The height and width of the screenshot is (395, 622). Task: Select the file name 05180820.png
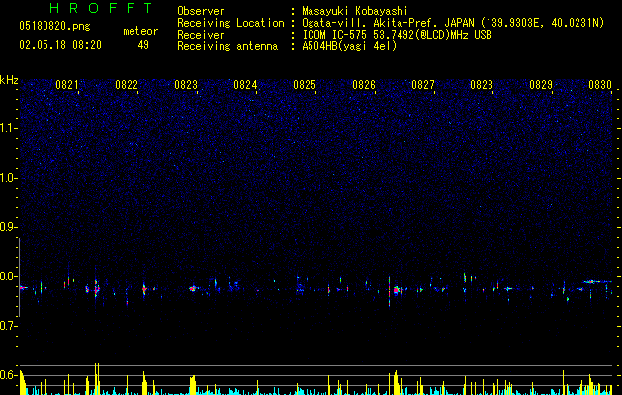click(54, 26)
